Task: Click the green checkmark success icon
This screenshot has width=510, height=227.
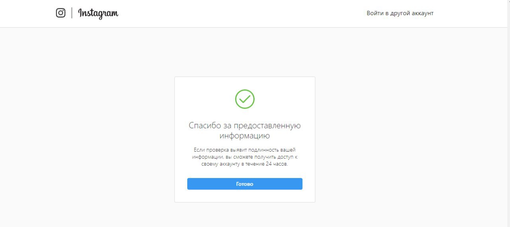Action: coord(245,99)
